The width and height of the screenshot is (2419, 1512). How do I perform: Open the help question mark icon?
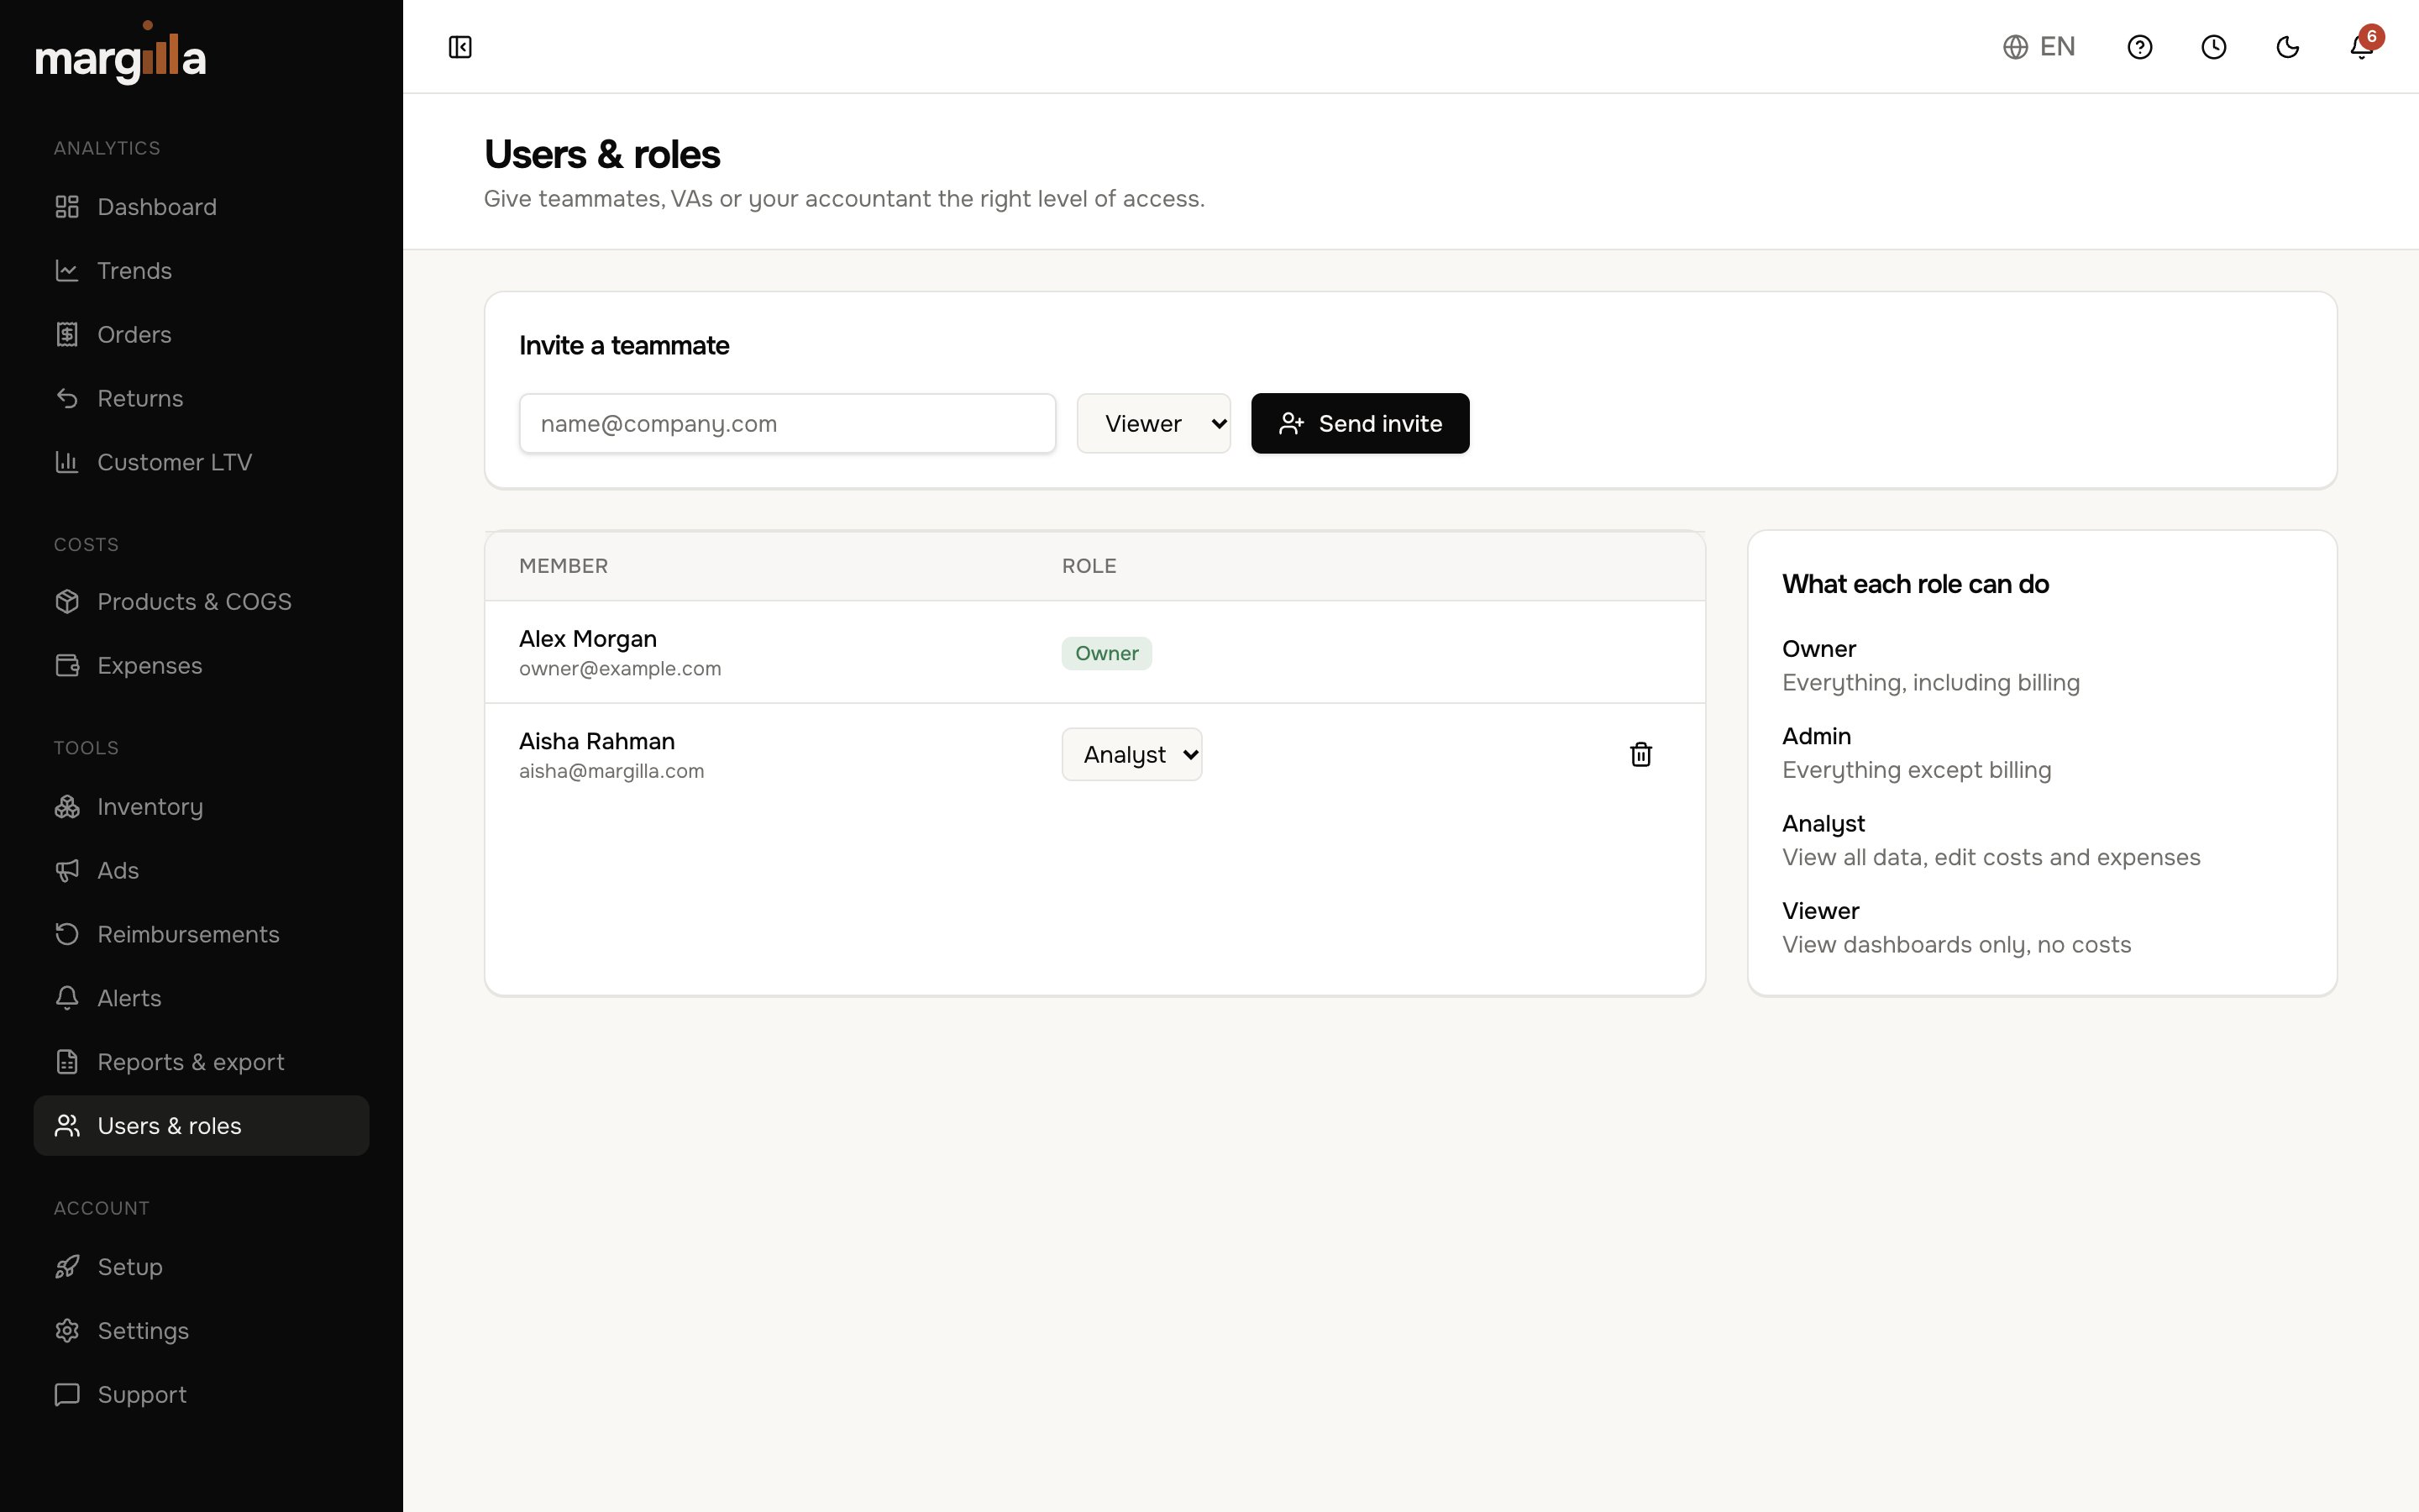click(x=2139, y=47)
